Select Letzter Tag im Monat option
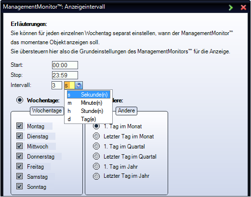 pos(96,136)
